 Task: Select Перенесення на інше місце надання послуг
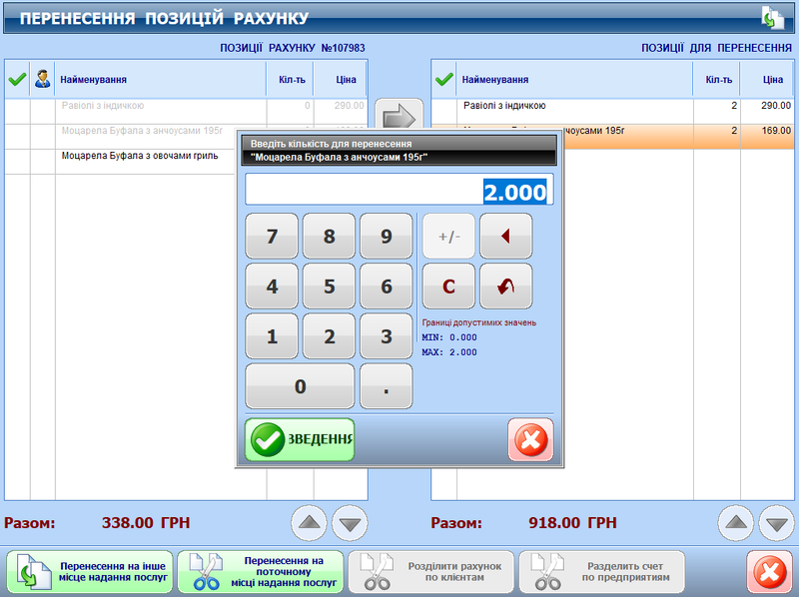[x=90, y=572]
